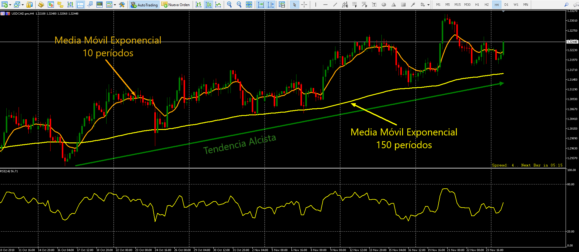
Task: Click the zoom in magnifier icon
Action: pyautogui.click(x=229, y=5)
